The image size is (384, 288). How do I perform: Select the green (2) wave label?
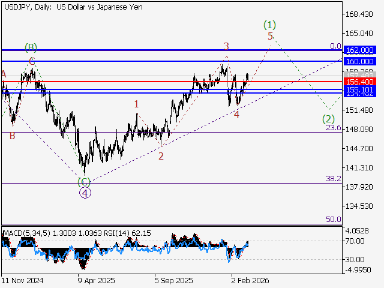tap(328, 118)
